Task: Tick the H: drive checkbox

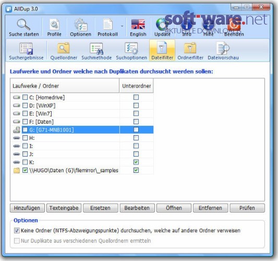Action: coord(25,138)
